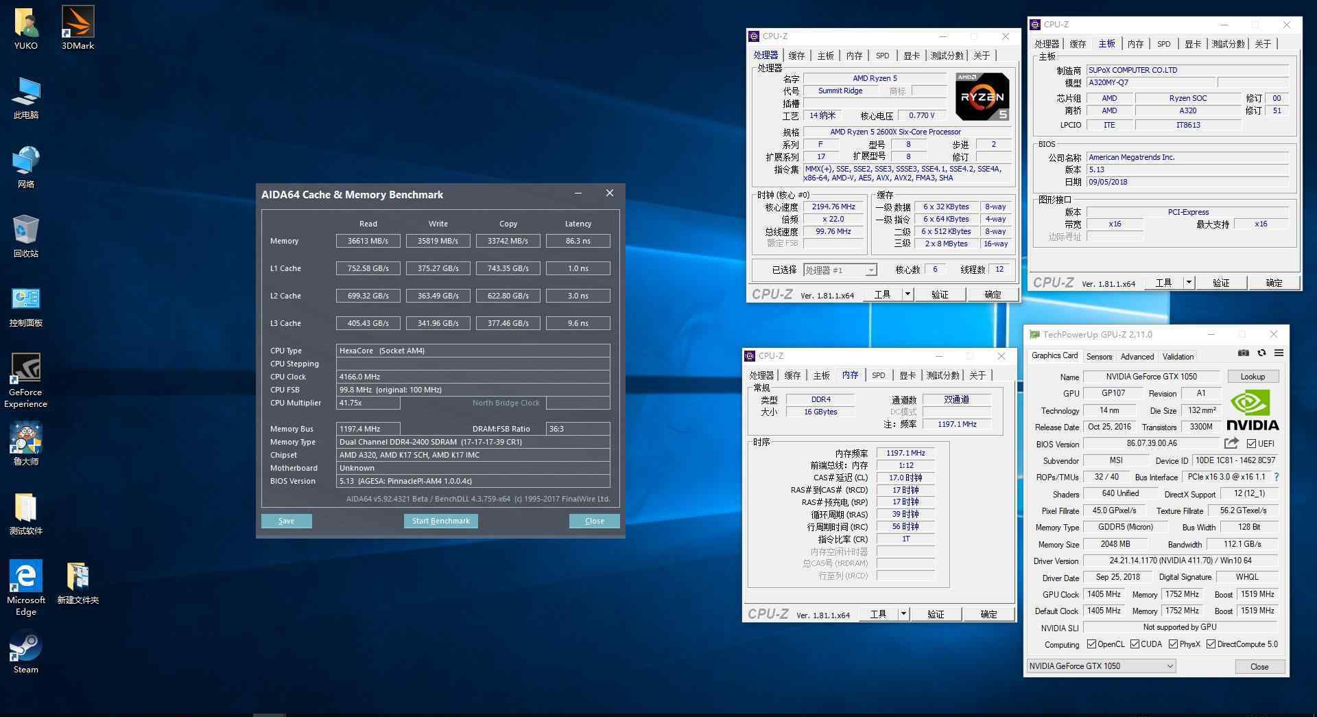Image resolution: width=1317 pixels, height=717 pixels.
Task: Click the 核心速度 2194.76 MHz value in CPU-Z
Action: click(x=833, y=207)
